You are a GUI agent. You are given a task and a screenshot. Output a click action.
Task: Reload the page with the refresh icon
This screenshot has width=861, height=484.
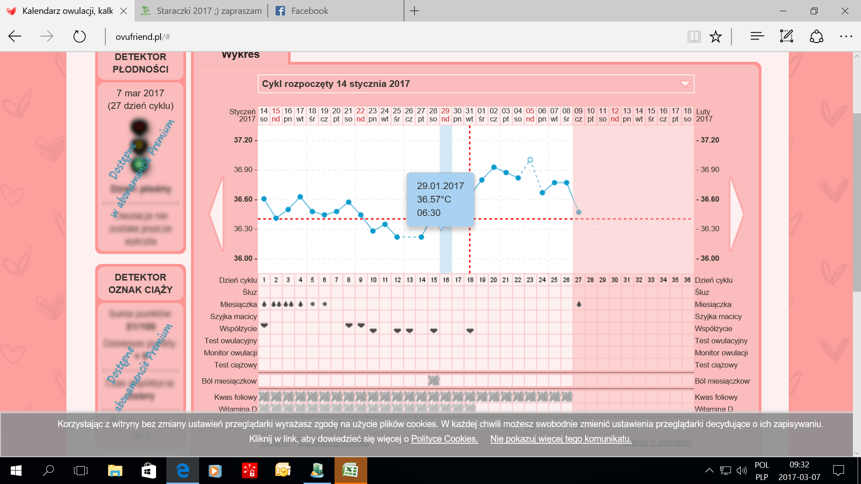79,37
